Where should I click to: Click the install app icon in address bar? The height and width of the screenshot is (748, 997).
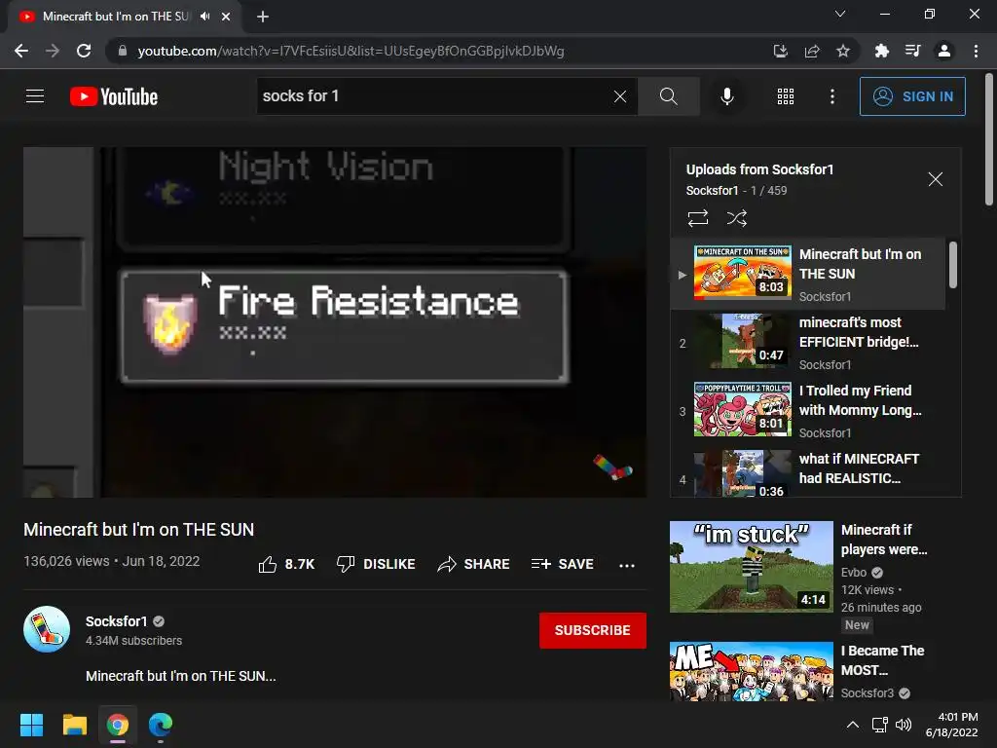click(x=780, y=51)
